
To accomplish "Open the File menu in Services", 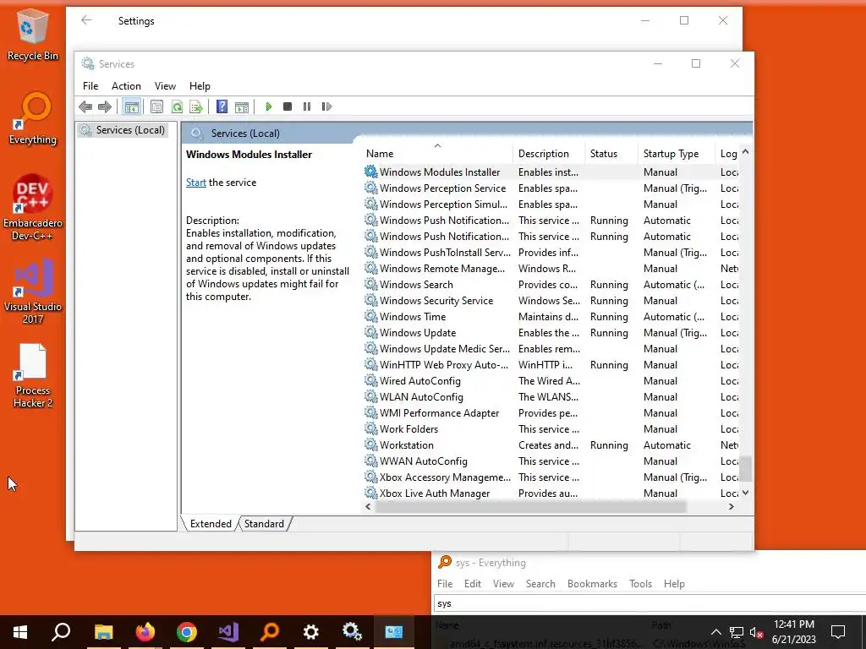I will (90, 86).
